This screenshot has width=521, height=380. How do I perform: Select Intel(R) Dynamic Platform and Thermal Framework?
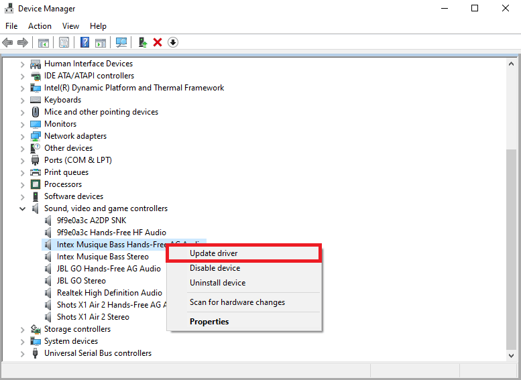(134, 88)
